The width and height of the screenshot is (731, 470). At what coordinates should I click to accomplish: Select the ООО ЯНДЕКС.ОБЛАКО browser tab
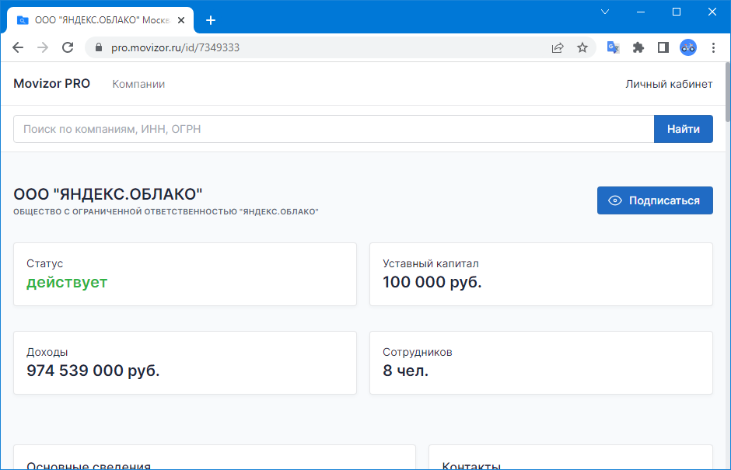click(x=100, y=20)
